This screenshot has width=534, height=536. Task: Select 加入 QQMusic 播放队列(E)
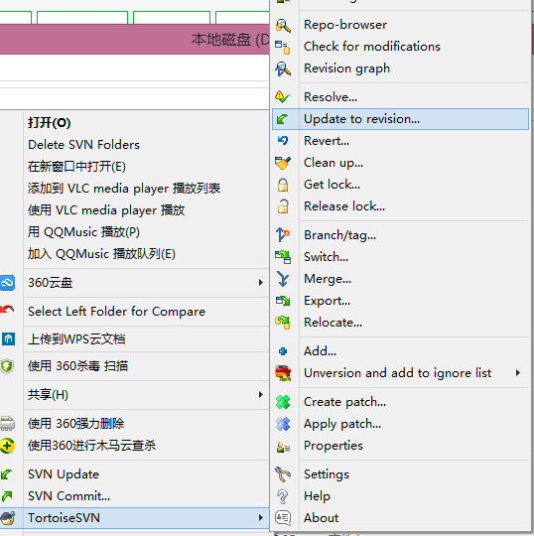135,254
